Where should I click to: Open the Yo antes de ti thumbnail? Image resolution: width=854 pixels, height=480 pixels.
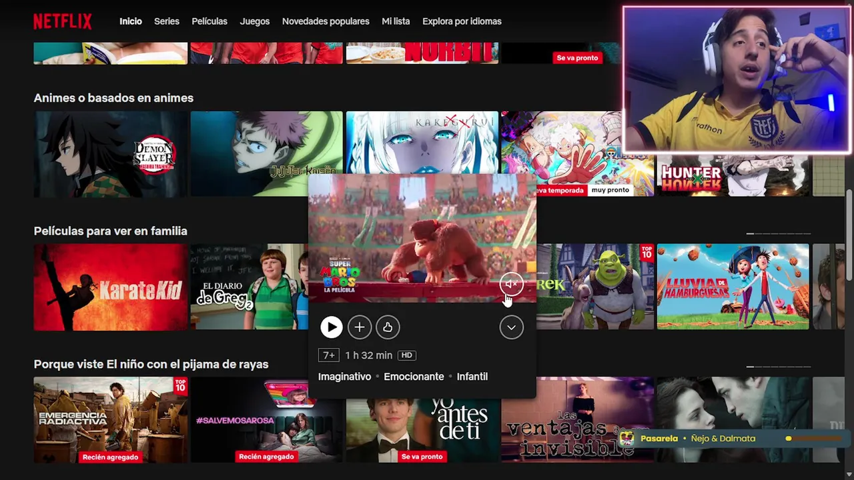[x=422, y=430]
